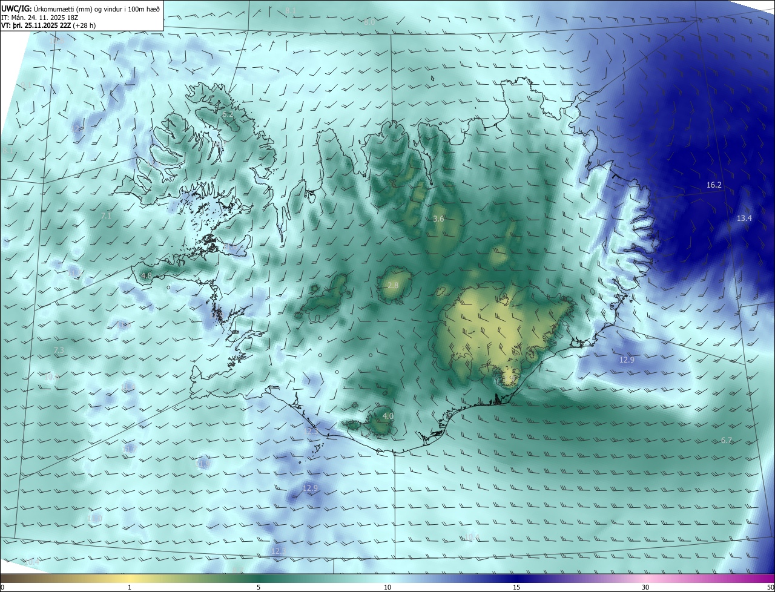775x592 pixels.
Task: Select the 2.8 value on the central glacier
Action: pos(393,285)
